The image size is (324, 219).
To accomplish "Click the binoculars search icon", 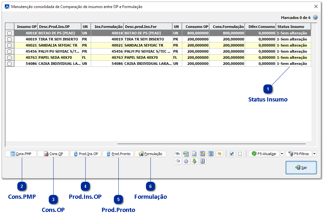I will (x=178, y=154).
